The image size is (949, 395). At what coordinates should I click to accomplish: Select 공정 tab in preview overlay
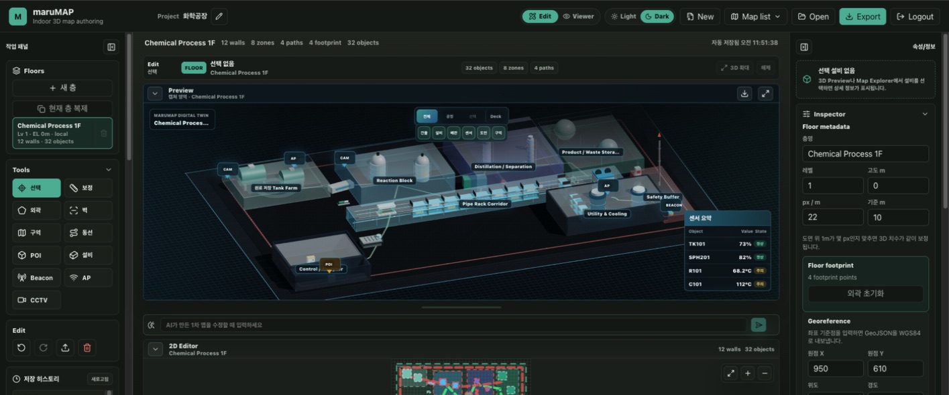coord(450,116)
